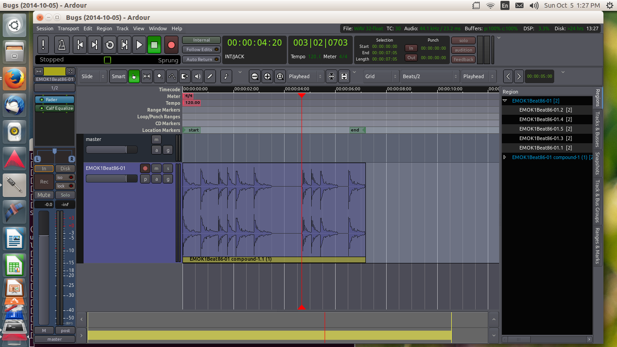This screenshot has width=617, height=347.
Task: Expand EMOK1Beat86-01 compound-1 region tree
Action: tap(505, 157)
